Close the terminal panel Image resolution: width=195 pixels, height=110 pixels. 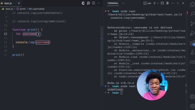(x=183, y=3)
